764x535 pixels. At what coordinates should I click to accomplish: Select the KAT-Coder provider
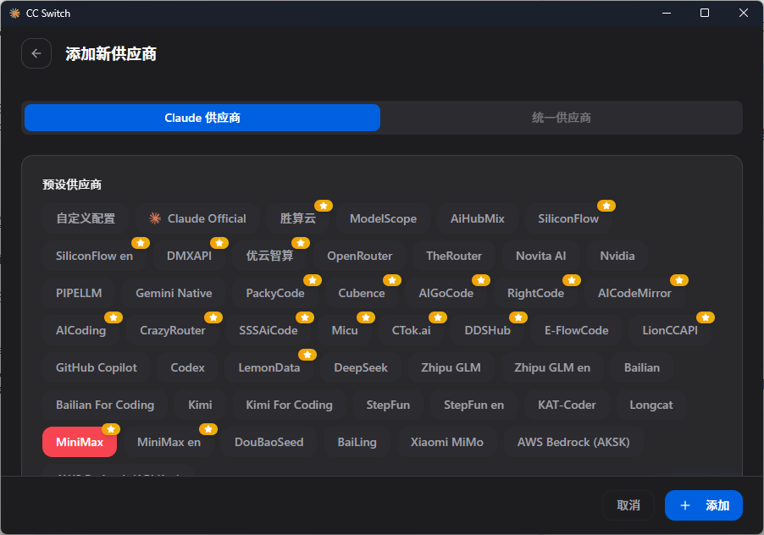click(567, 405)
